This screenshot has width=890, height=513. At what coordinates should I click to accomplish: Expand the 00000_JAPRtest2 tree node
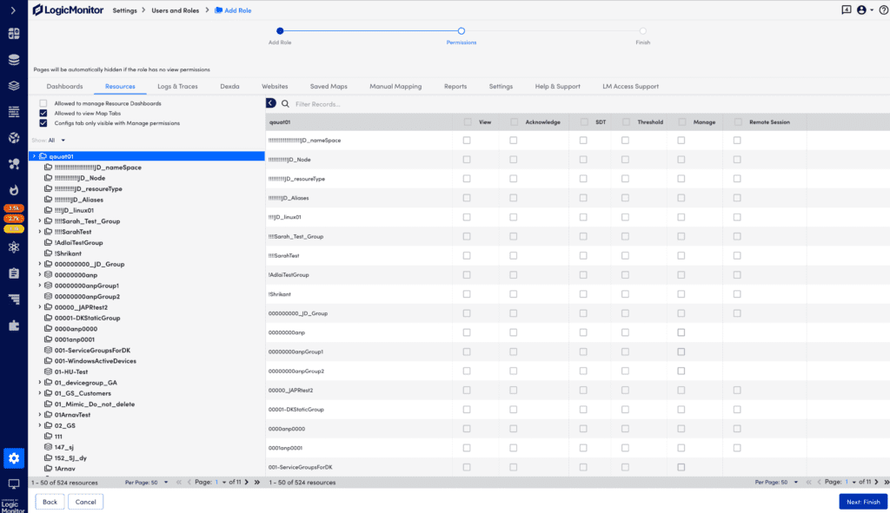tap(40, 307)
